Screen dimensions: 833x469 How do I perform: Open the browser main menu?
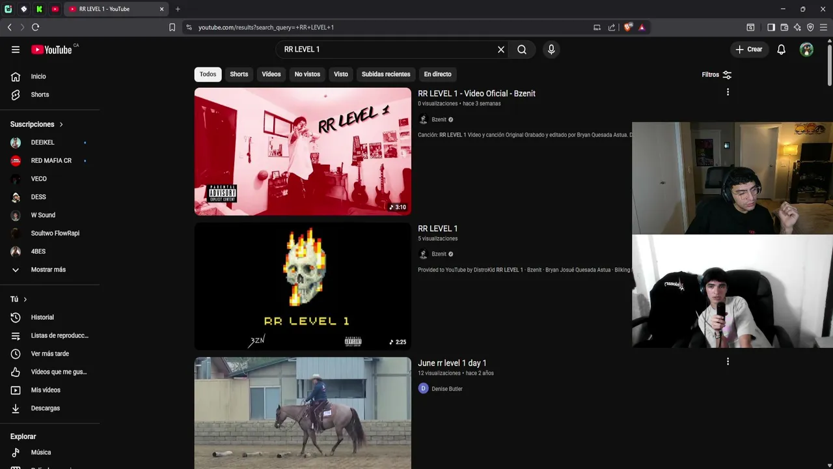pyautogui.click(x=823, y=27)
